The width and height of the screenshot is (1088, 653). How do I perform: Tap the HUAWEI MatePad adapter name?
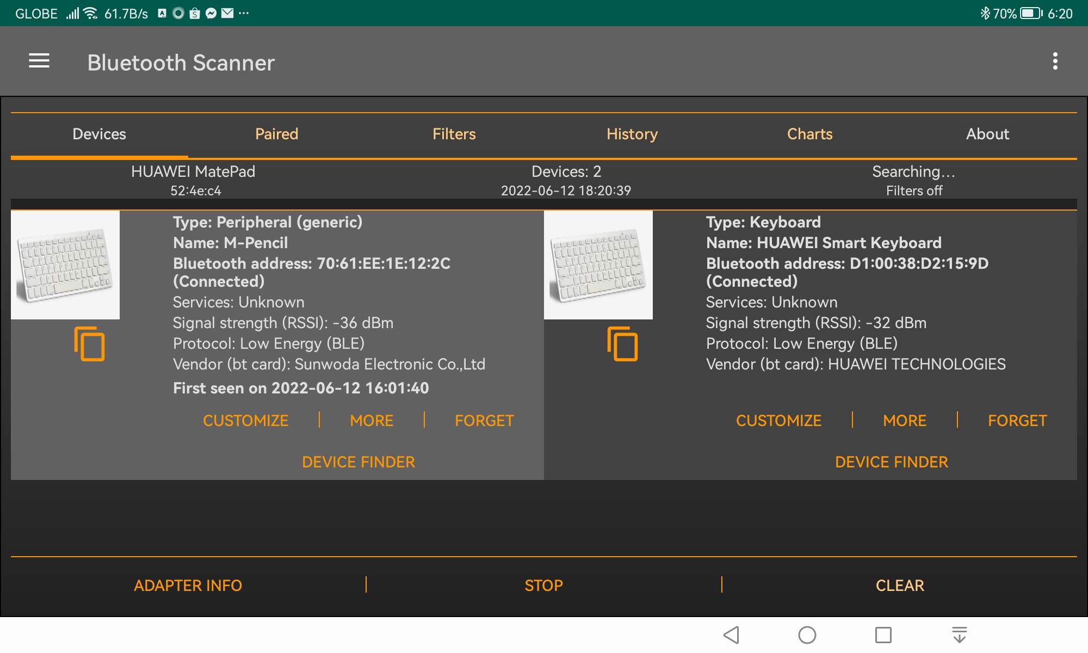pyautogui.click(x=193, y=171)
